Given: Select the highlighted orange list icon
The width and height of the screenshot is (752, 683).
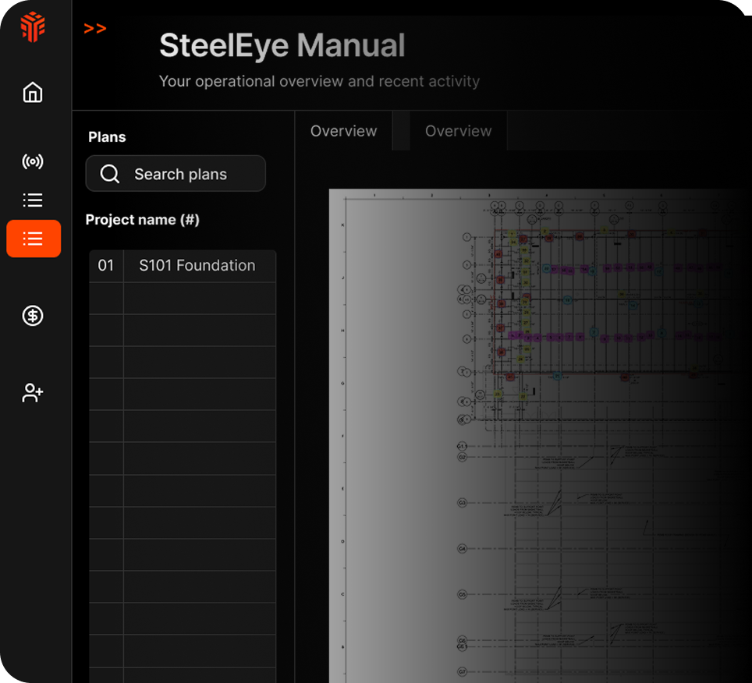Looking at the screenshot, I should click(34, 239).
